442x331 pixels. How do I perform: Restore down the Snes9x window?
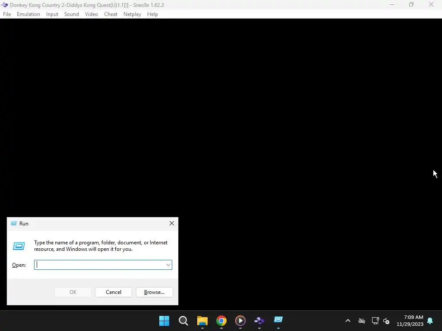click(x=411, y=5)
